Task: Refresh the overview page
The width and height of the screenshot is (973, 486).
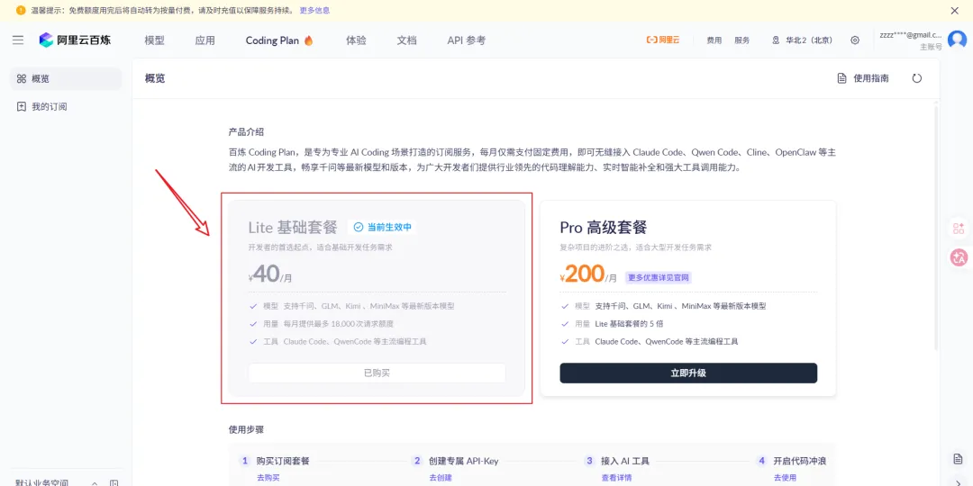Action: pyautogui.click(x=917, y=78)
